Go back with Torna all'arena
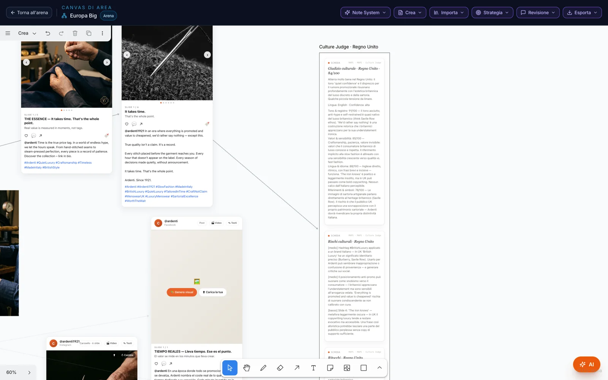This screenshot has width=608, height=380. point(29,13)
